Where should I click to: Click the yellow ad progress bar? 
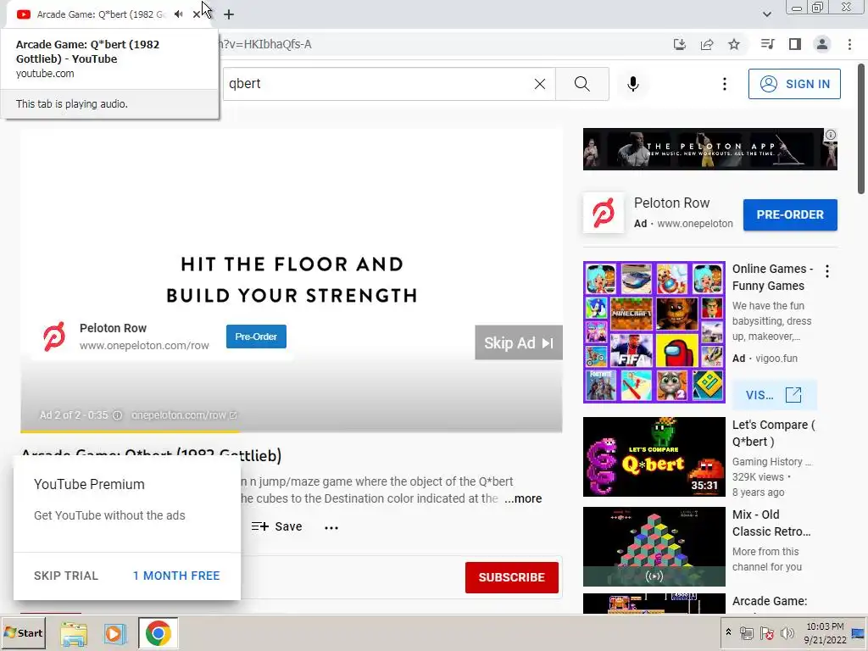130,431
